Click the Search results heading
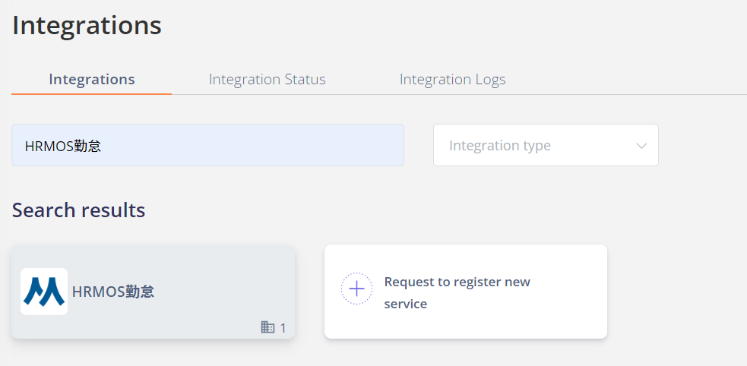The height and width of the screenshot is (366, 747). [x=78, y=210]
